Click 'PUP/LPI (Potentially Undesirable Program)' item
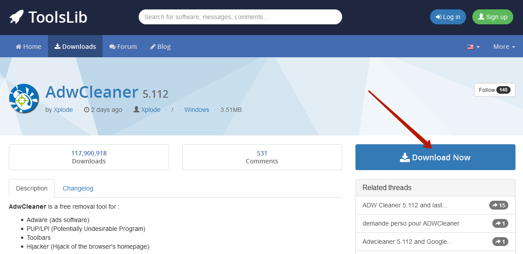The image size is (523, 254). 86,229
